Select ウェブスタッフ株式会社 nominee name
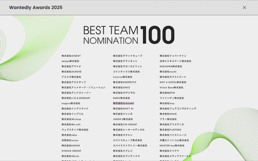 click(x=75, y=130)
